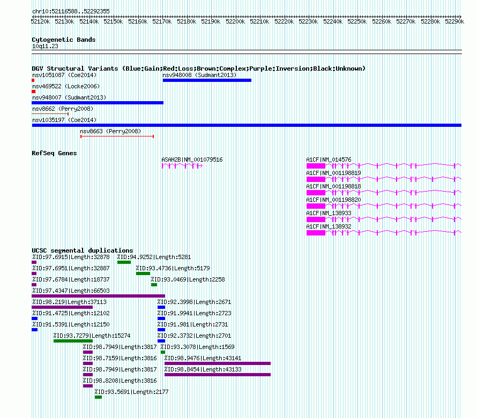Image resolution: width=477 pixels, height=418 pixels.
Task: Click duplication %ID:98.8454|Length:43133 label
Action: [x=203, y=369]
